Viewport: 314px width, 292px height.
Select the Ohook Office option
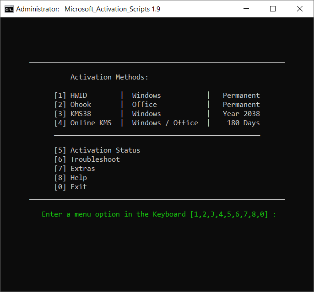(81, 105)
